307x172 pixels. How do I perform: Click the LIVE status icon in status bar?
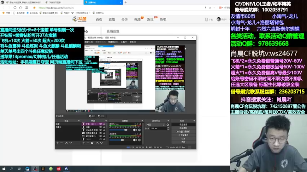pyautogui.click(x=128, y=147)
